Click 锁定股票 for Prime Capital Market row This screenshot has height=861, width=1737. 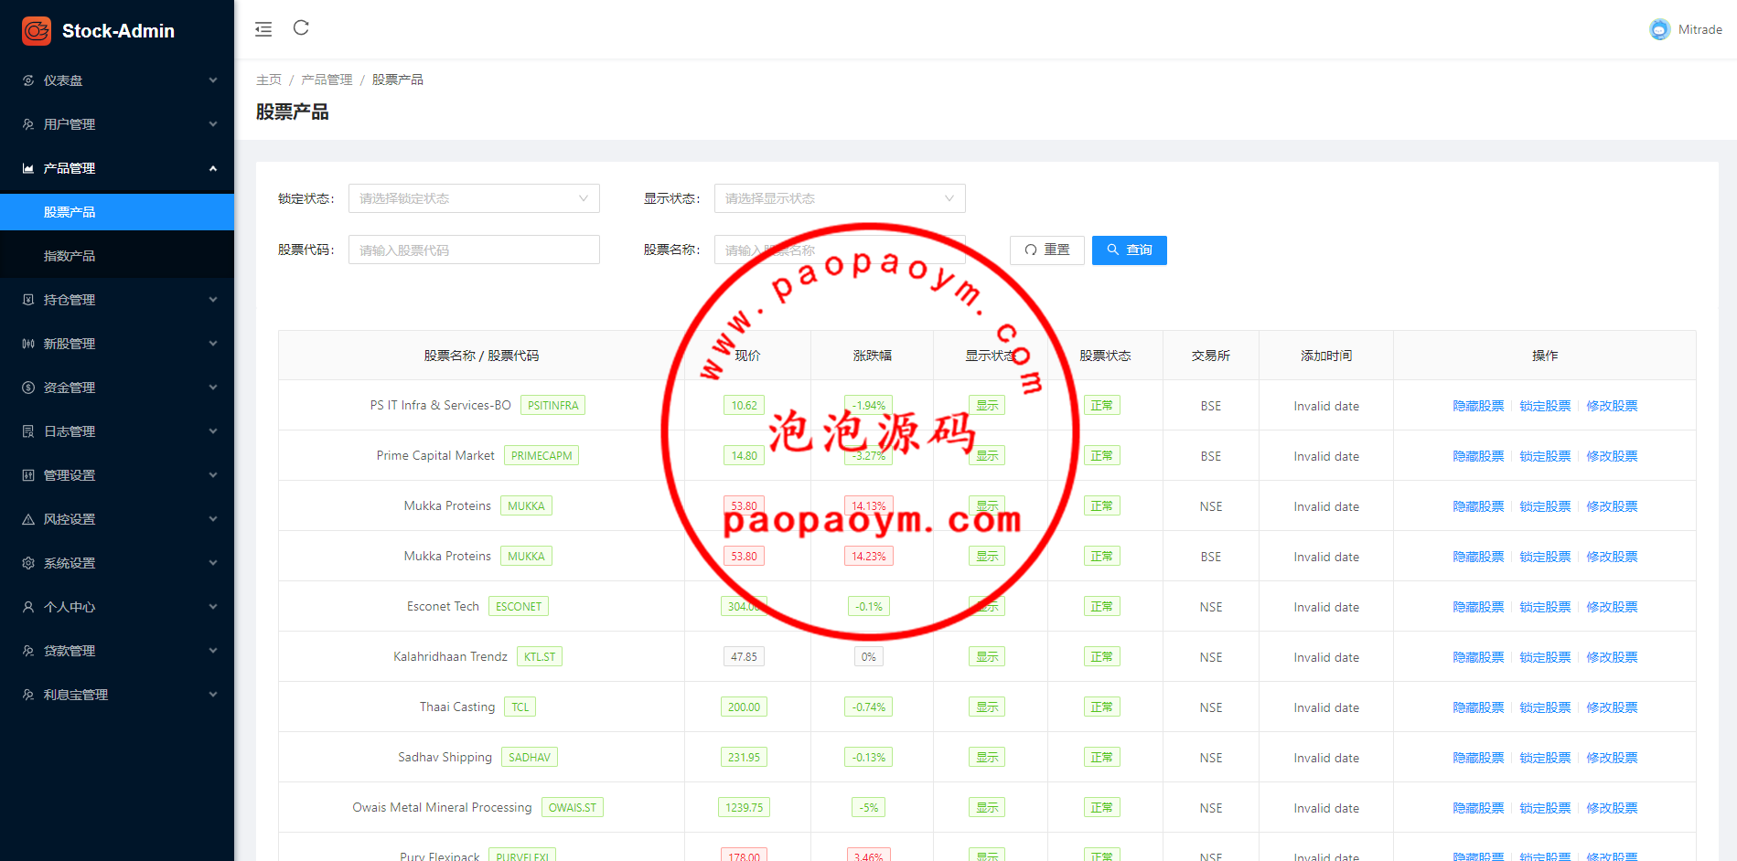coord(1545,456)
